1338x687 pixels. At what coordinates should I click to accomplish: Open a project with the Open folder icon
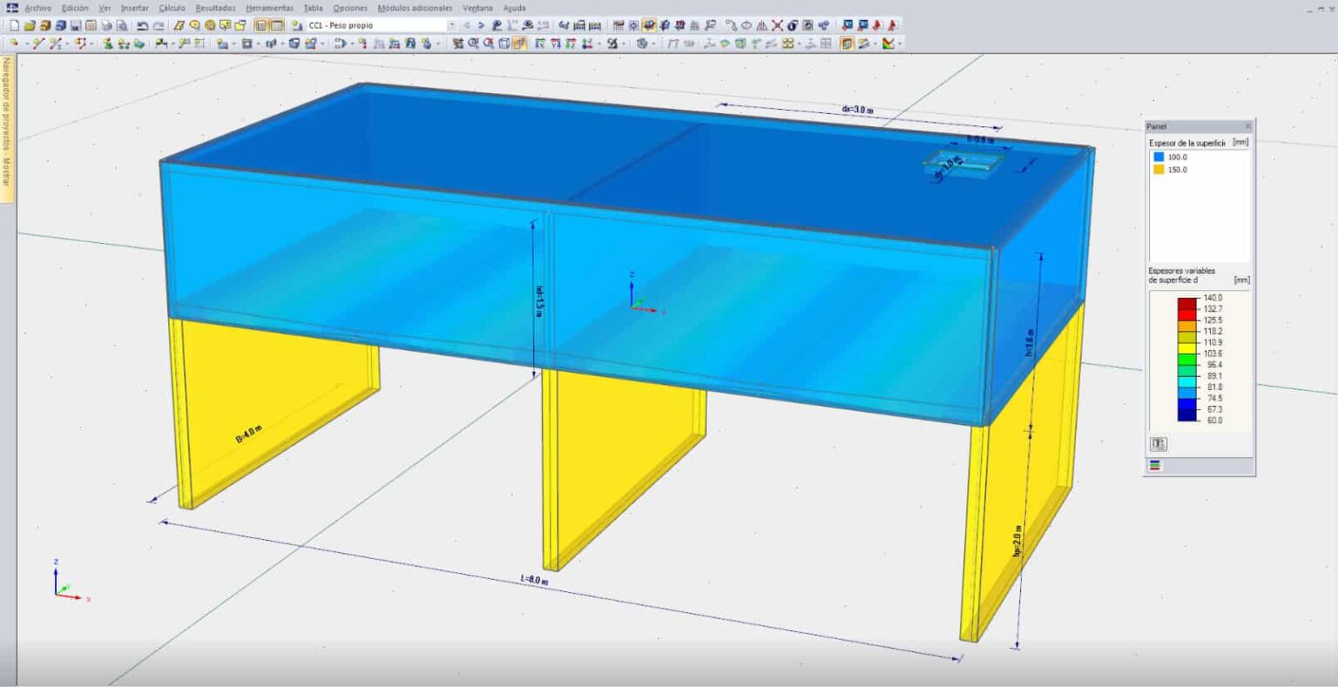pos(29,25)
